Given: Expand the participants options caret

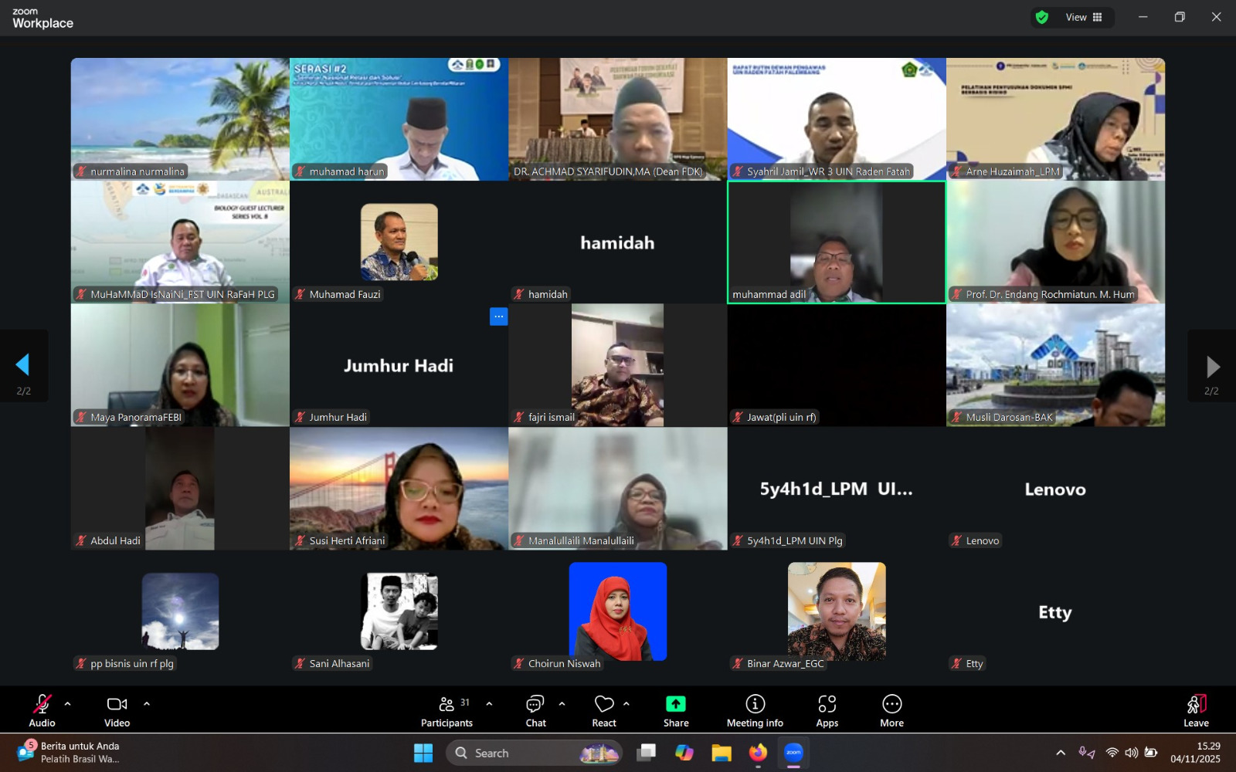Looking at the screenshot, I should click(489, 703).
